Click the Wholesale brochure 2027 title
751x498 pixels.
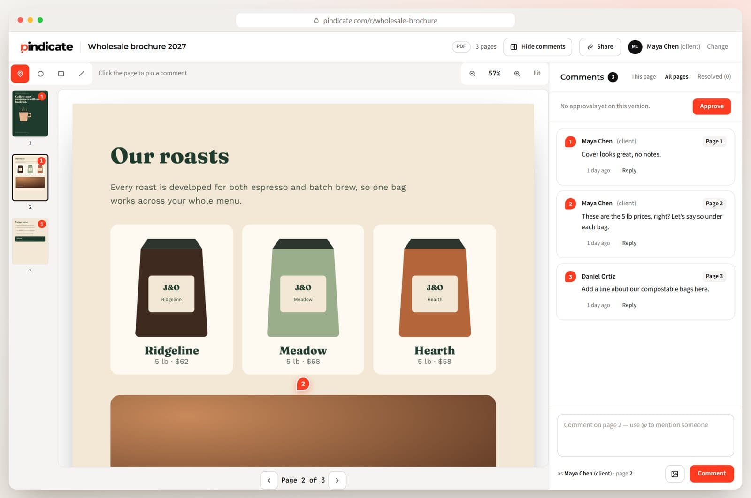coord(137,46)
